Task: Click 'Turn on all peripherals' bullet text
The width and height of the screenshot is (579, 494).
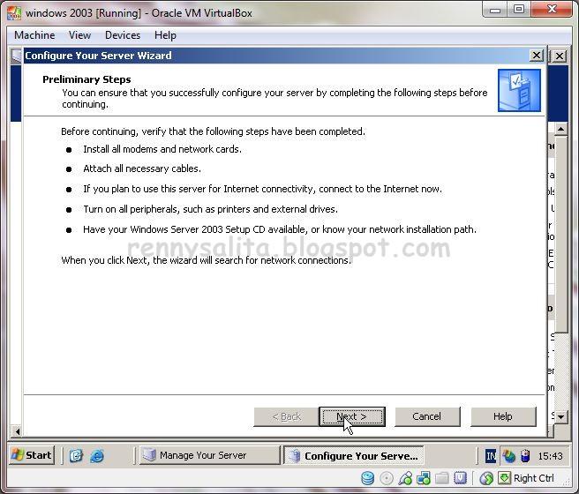Action: [x=210, y=209]
